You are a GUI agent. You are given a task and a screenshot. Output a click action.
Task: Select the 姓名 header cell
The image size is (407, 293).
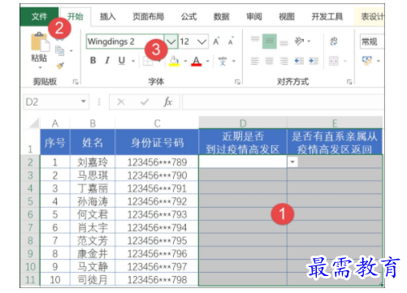click(93, 142)
